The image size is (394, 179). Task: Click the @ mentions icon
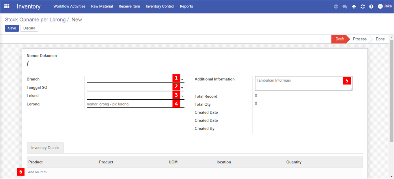tap(336, 6)
